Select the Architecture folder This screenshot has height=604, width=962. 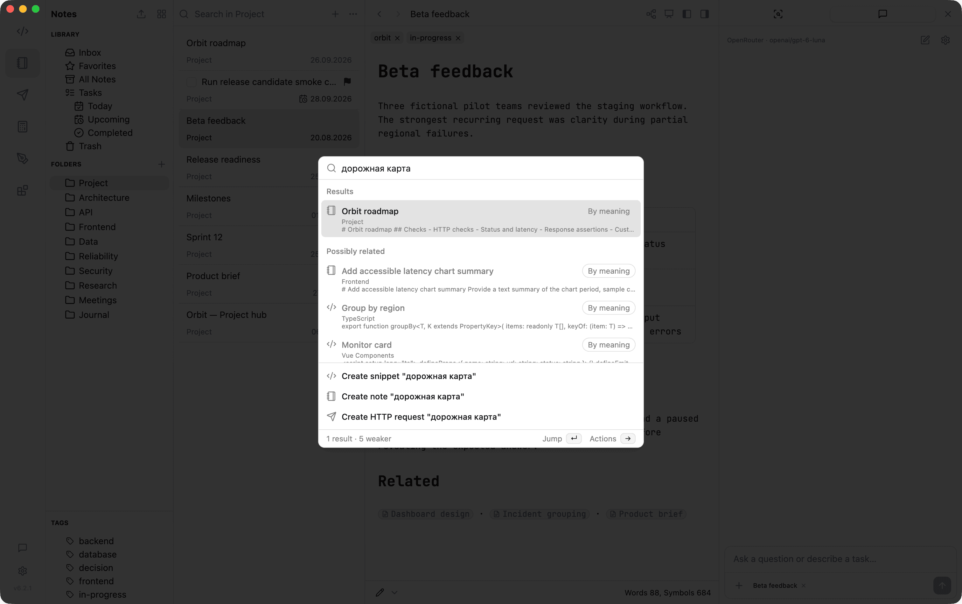coord(109,197)
